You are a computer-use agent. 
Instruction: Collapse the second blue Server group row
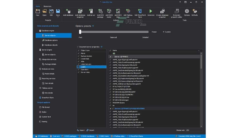(110, 109)
